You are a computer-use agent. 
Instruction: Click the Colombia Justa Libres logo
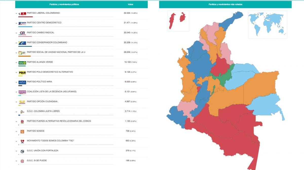(22, 112)
